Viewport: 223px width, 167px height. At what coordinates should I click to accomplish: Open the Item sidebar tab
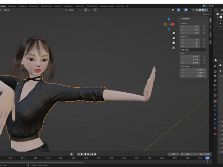coord(210,20)
